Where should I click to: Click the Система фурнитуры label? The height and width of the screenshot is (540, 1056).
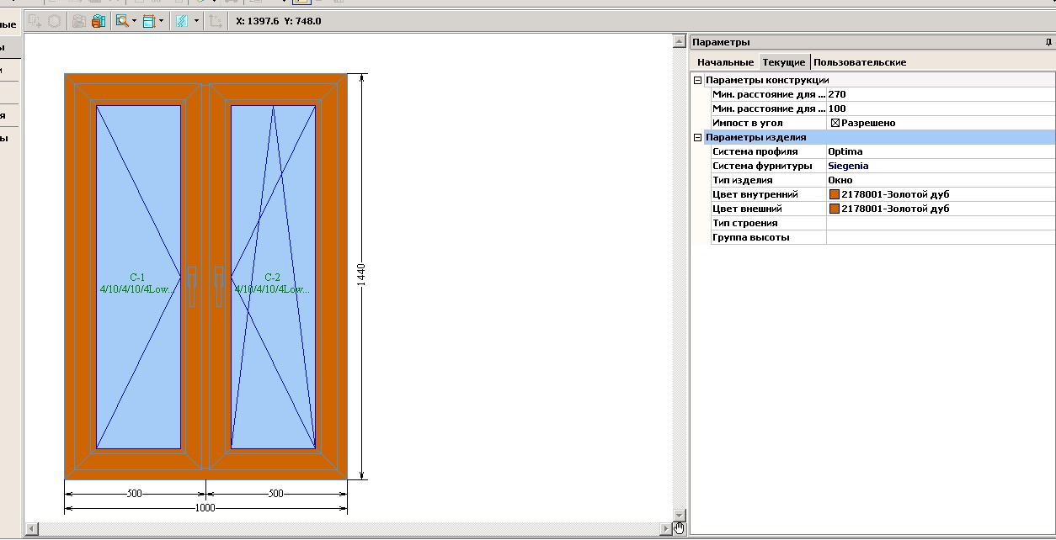(761, 166)
